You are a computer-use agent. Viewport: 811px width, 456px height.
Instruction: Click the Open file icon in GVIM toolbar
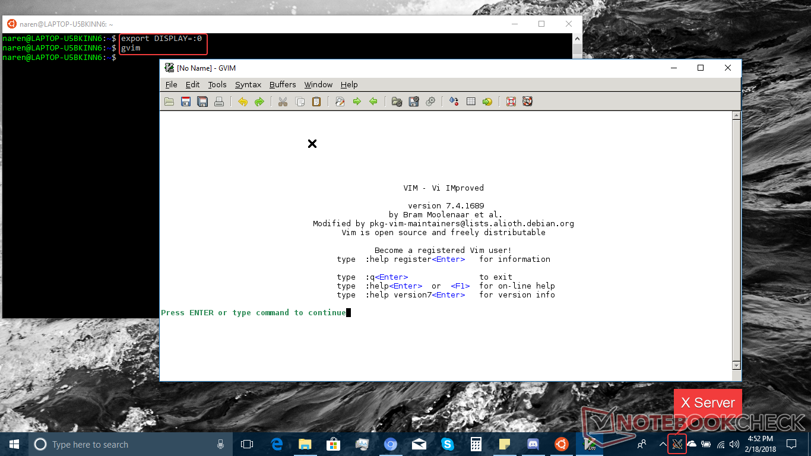point(169,102)
